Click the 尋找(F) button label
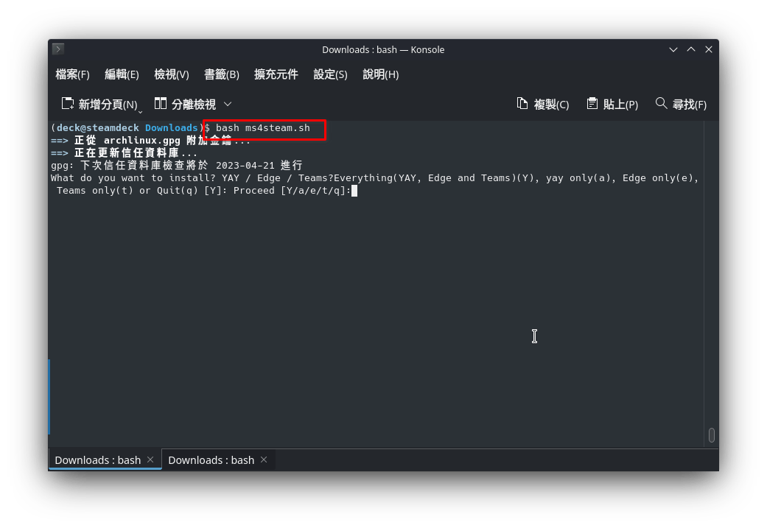Image resolution: width=767 pixels, height=528 pixels. 689,105
